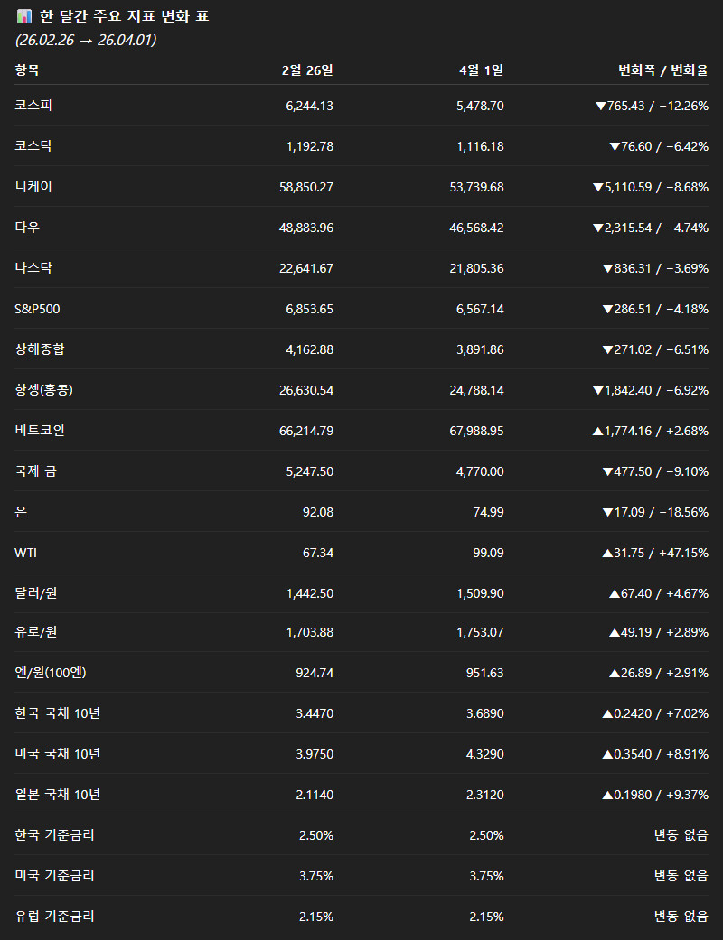The width and height of the screenshot is (723, 940).
Task: Select the 'WTI' row label
Action: click(26, 553)
